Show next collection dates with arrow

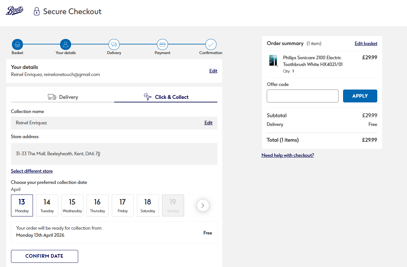click(203, 205)
